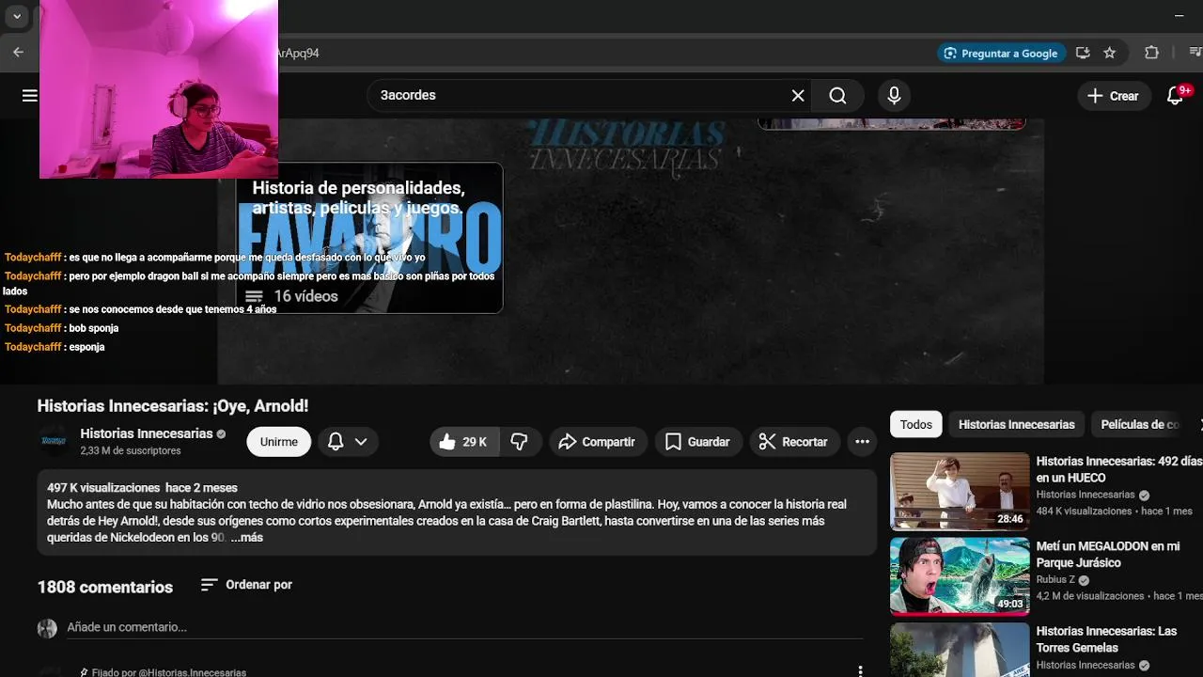Screen dimensions: 1203x677
Task: Open Historias Innecesarias channel name link
Action: tap(147, 433)
